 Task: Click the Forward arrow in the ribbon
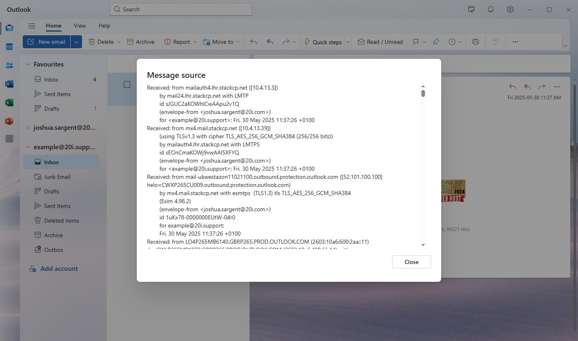click(286, 42)
